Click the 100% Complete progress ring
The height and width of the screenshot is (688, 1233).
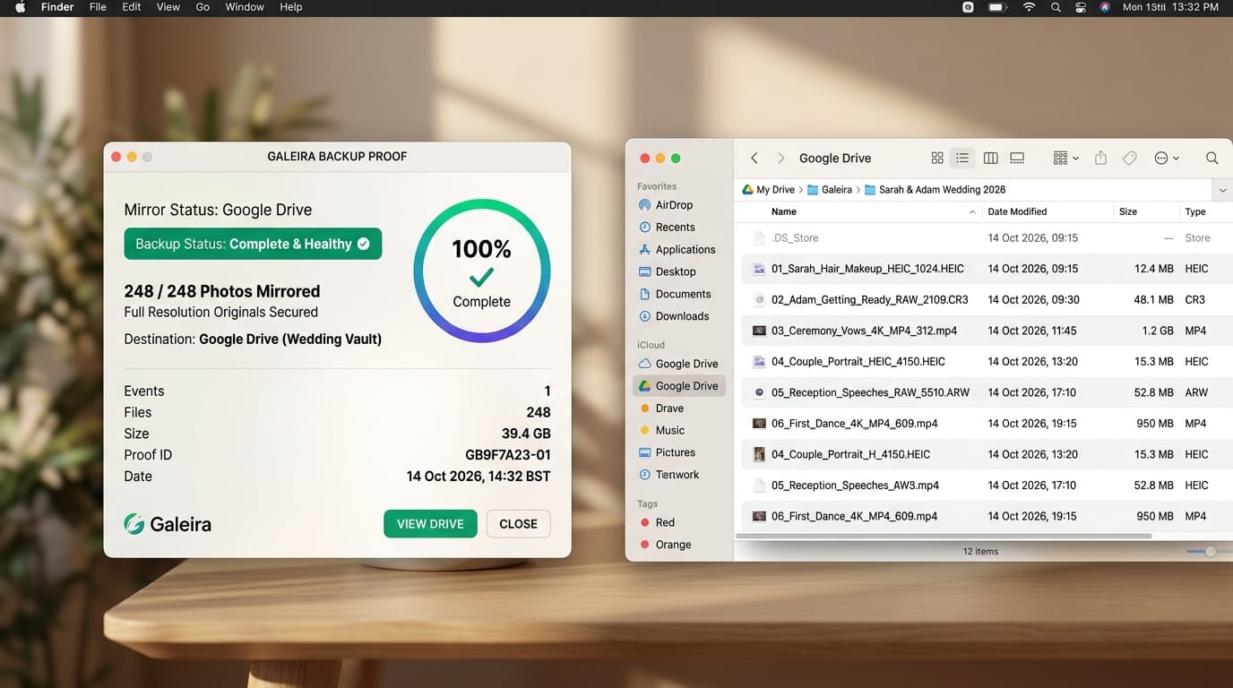point(482,271)
